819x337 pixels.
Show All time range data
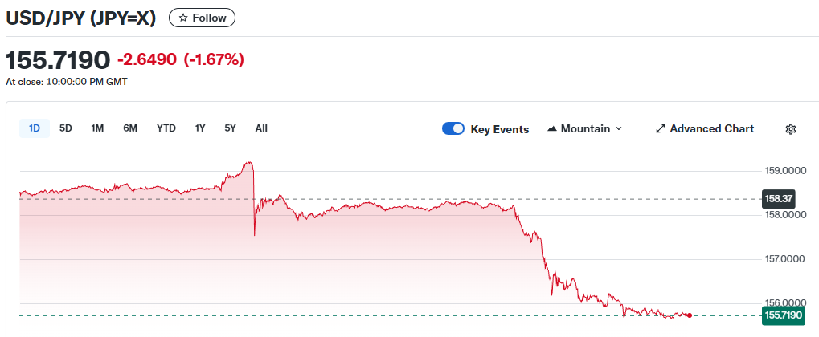261,128
